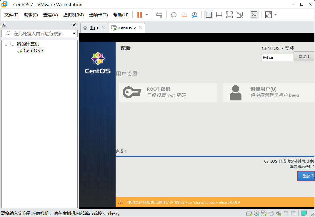Open the 文件(F) menu
The height and width of the screenshot is (217, 315).
point(11,15)
